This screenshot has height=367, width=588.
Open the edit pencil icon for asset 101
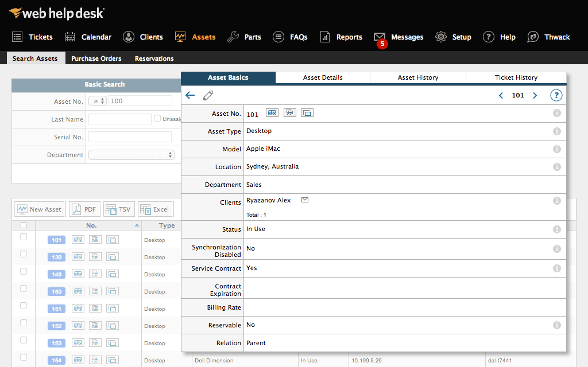208,95
